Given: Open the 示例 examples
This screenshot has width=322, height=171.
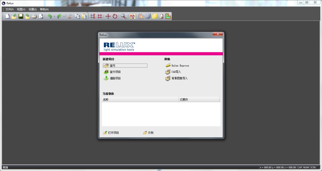Looking at the screenshot, I should click(148, 133).
